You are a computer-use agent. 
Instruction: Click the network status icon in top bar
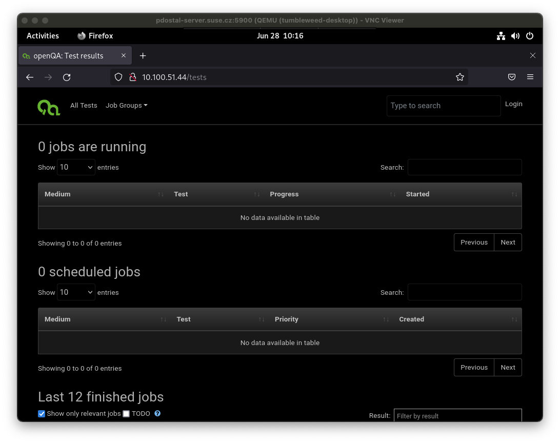[x=501, y=36]
